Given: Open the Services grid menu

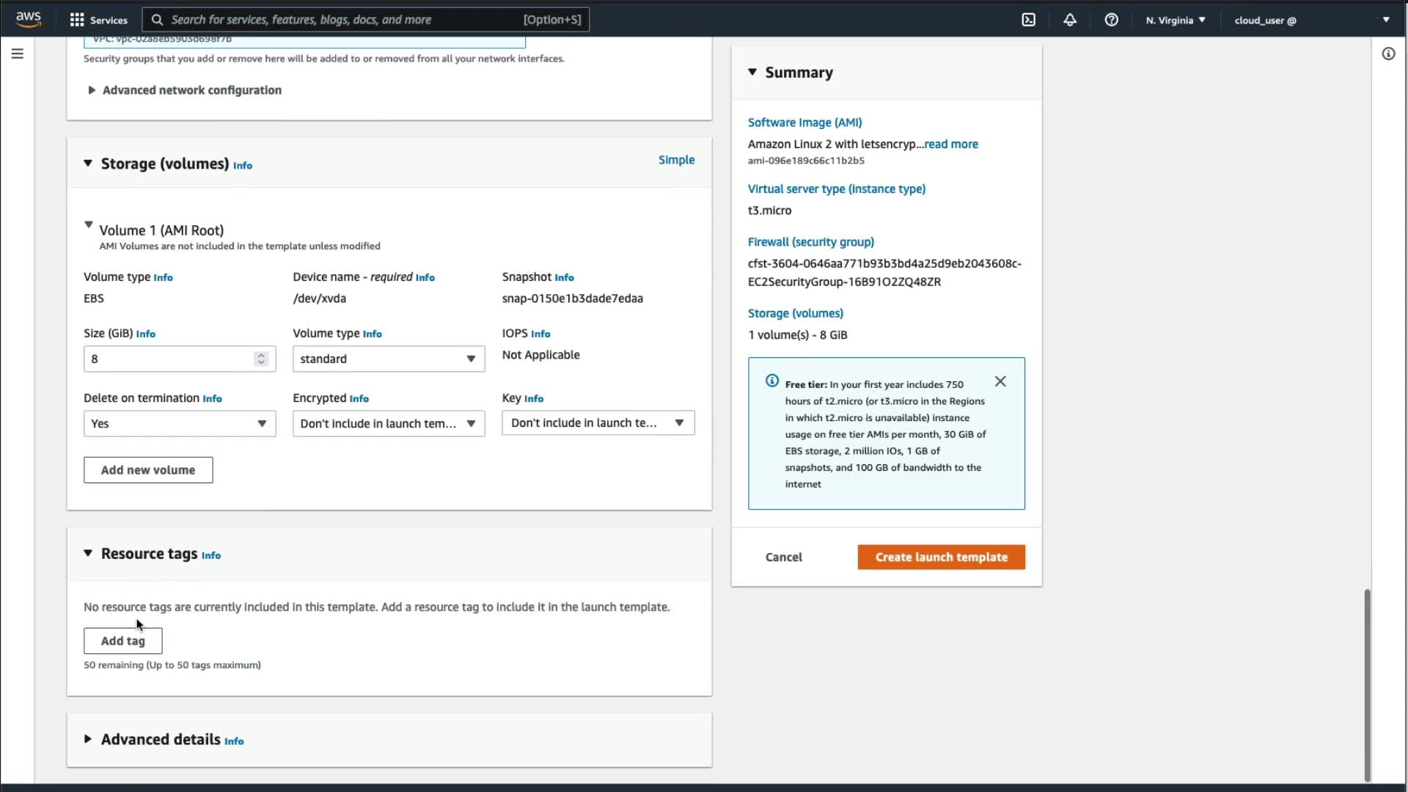Looking at the screenshot, I should click(x=98, y=20).
